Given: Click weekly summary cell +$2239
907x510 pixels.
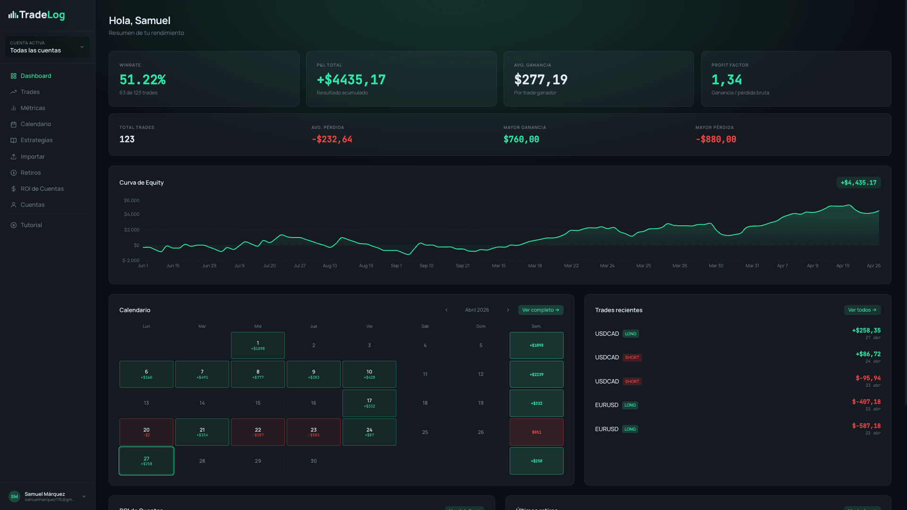Looking at the screenshot, I should (537, 374).
